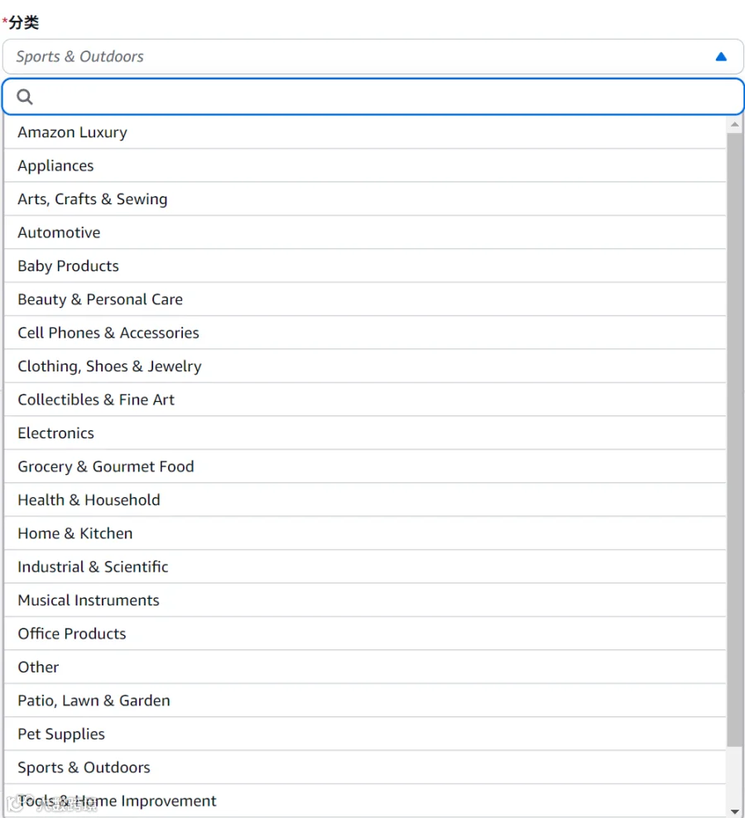Pick Patio, Lawn & Garden

[x=365, y=700]
